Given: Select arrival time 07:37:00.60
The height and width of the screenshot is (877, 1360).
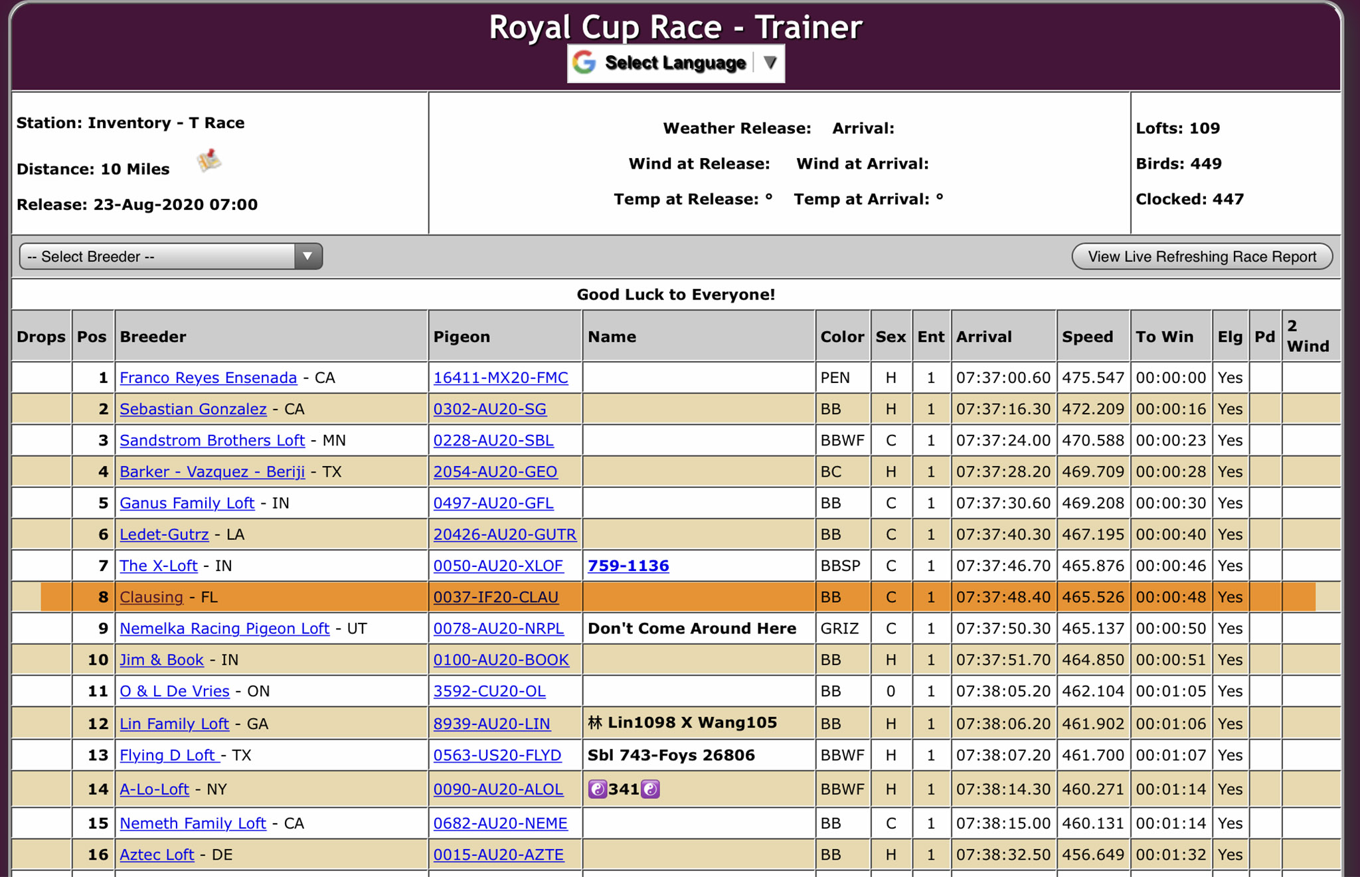Looking at the screenshot, I should [x=1003, y=378].
